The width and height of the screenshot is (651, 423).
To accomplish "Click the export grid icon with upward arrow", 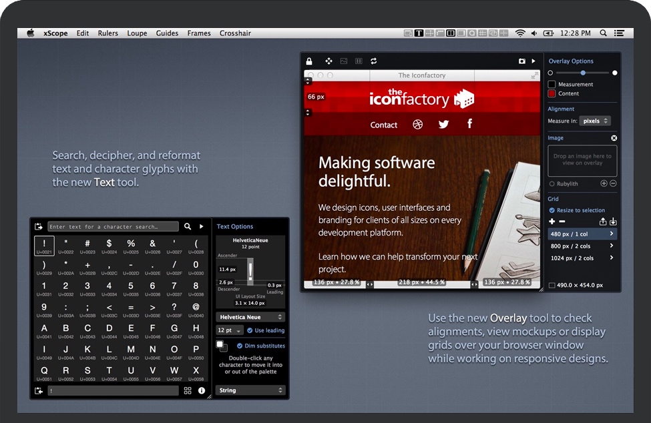I will tap(603, 222).
